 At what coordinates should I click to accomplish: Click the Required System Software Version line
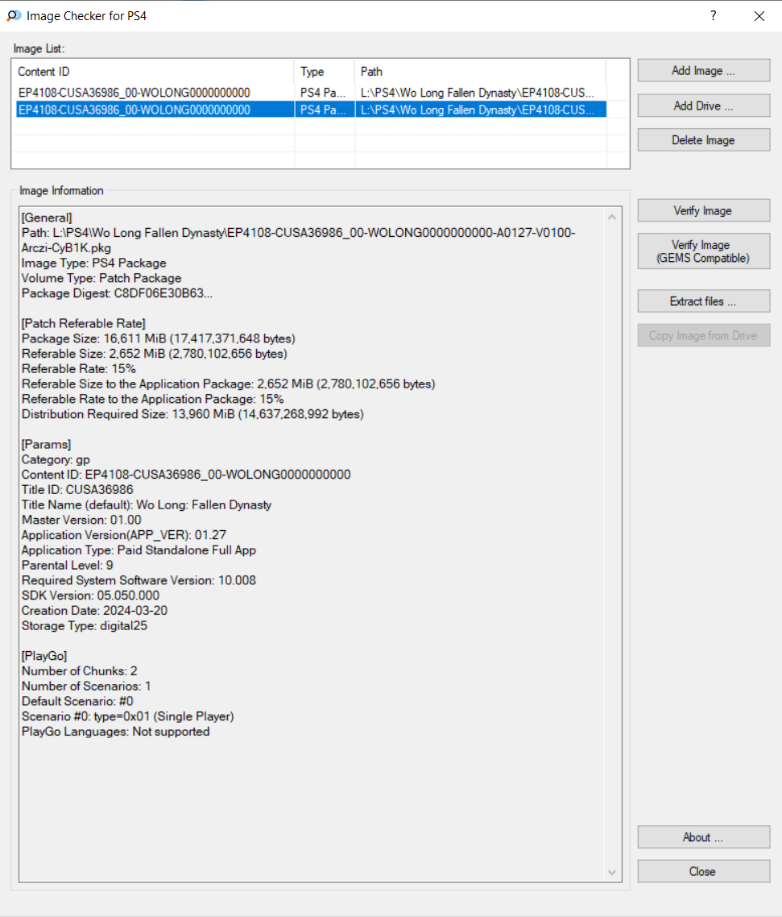click(x=139, y=580)
